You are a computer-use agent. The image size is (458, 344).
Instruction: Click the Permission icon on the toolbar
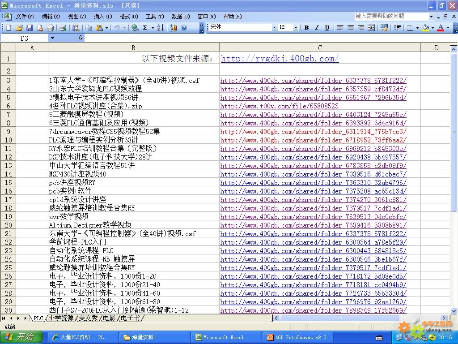[x=40, y=28]
